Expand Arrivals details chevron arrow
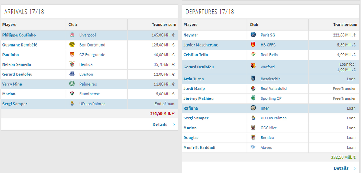Image resolution: width=361 pixels, height=173 pixels. pyautogui.click(x=173, y=125)
